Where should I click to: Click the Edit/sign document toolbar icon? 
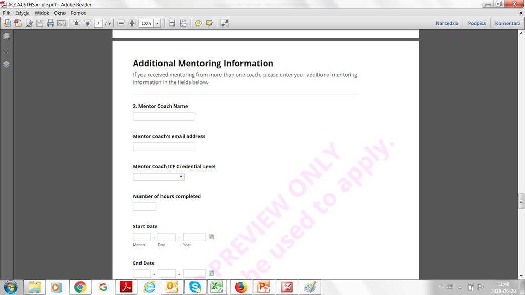coord(29,23)
